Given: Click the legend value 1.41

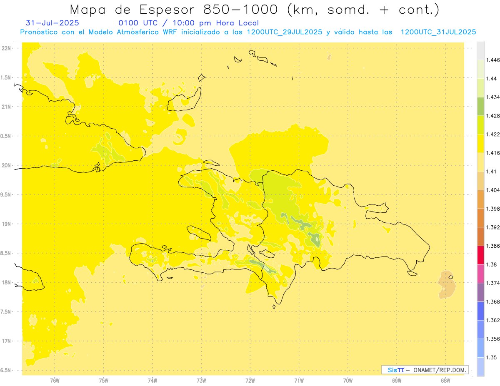Looking at the screenshot, I should coord(492,172).
